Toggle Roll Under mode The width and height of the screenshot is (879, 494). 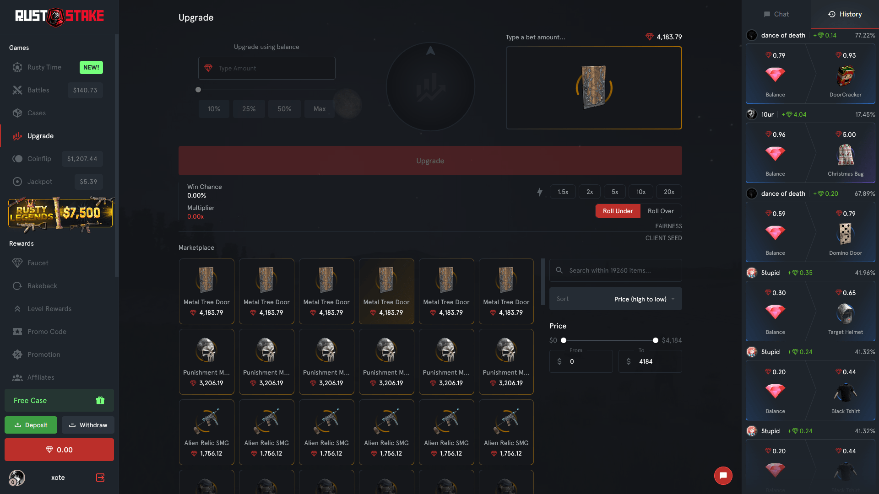pyautogui.click(x=618, y=211)
